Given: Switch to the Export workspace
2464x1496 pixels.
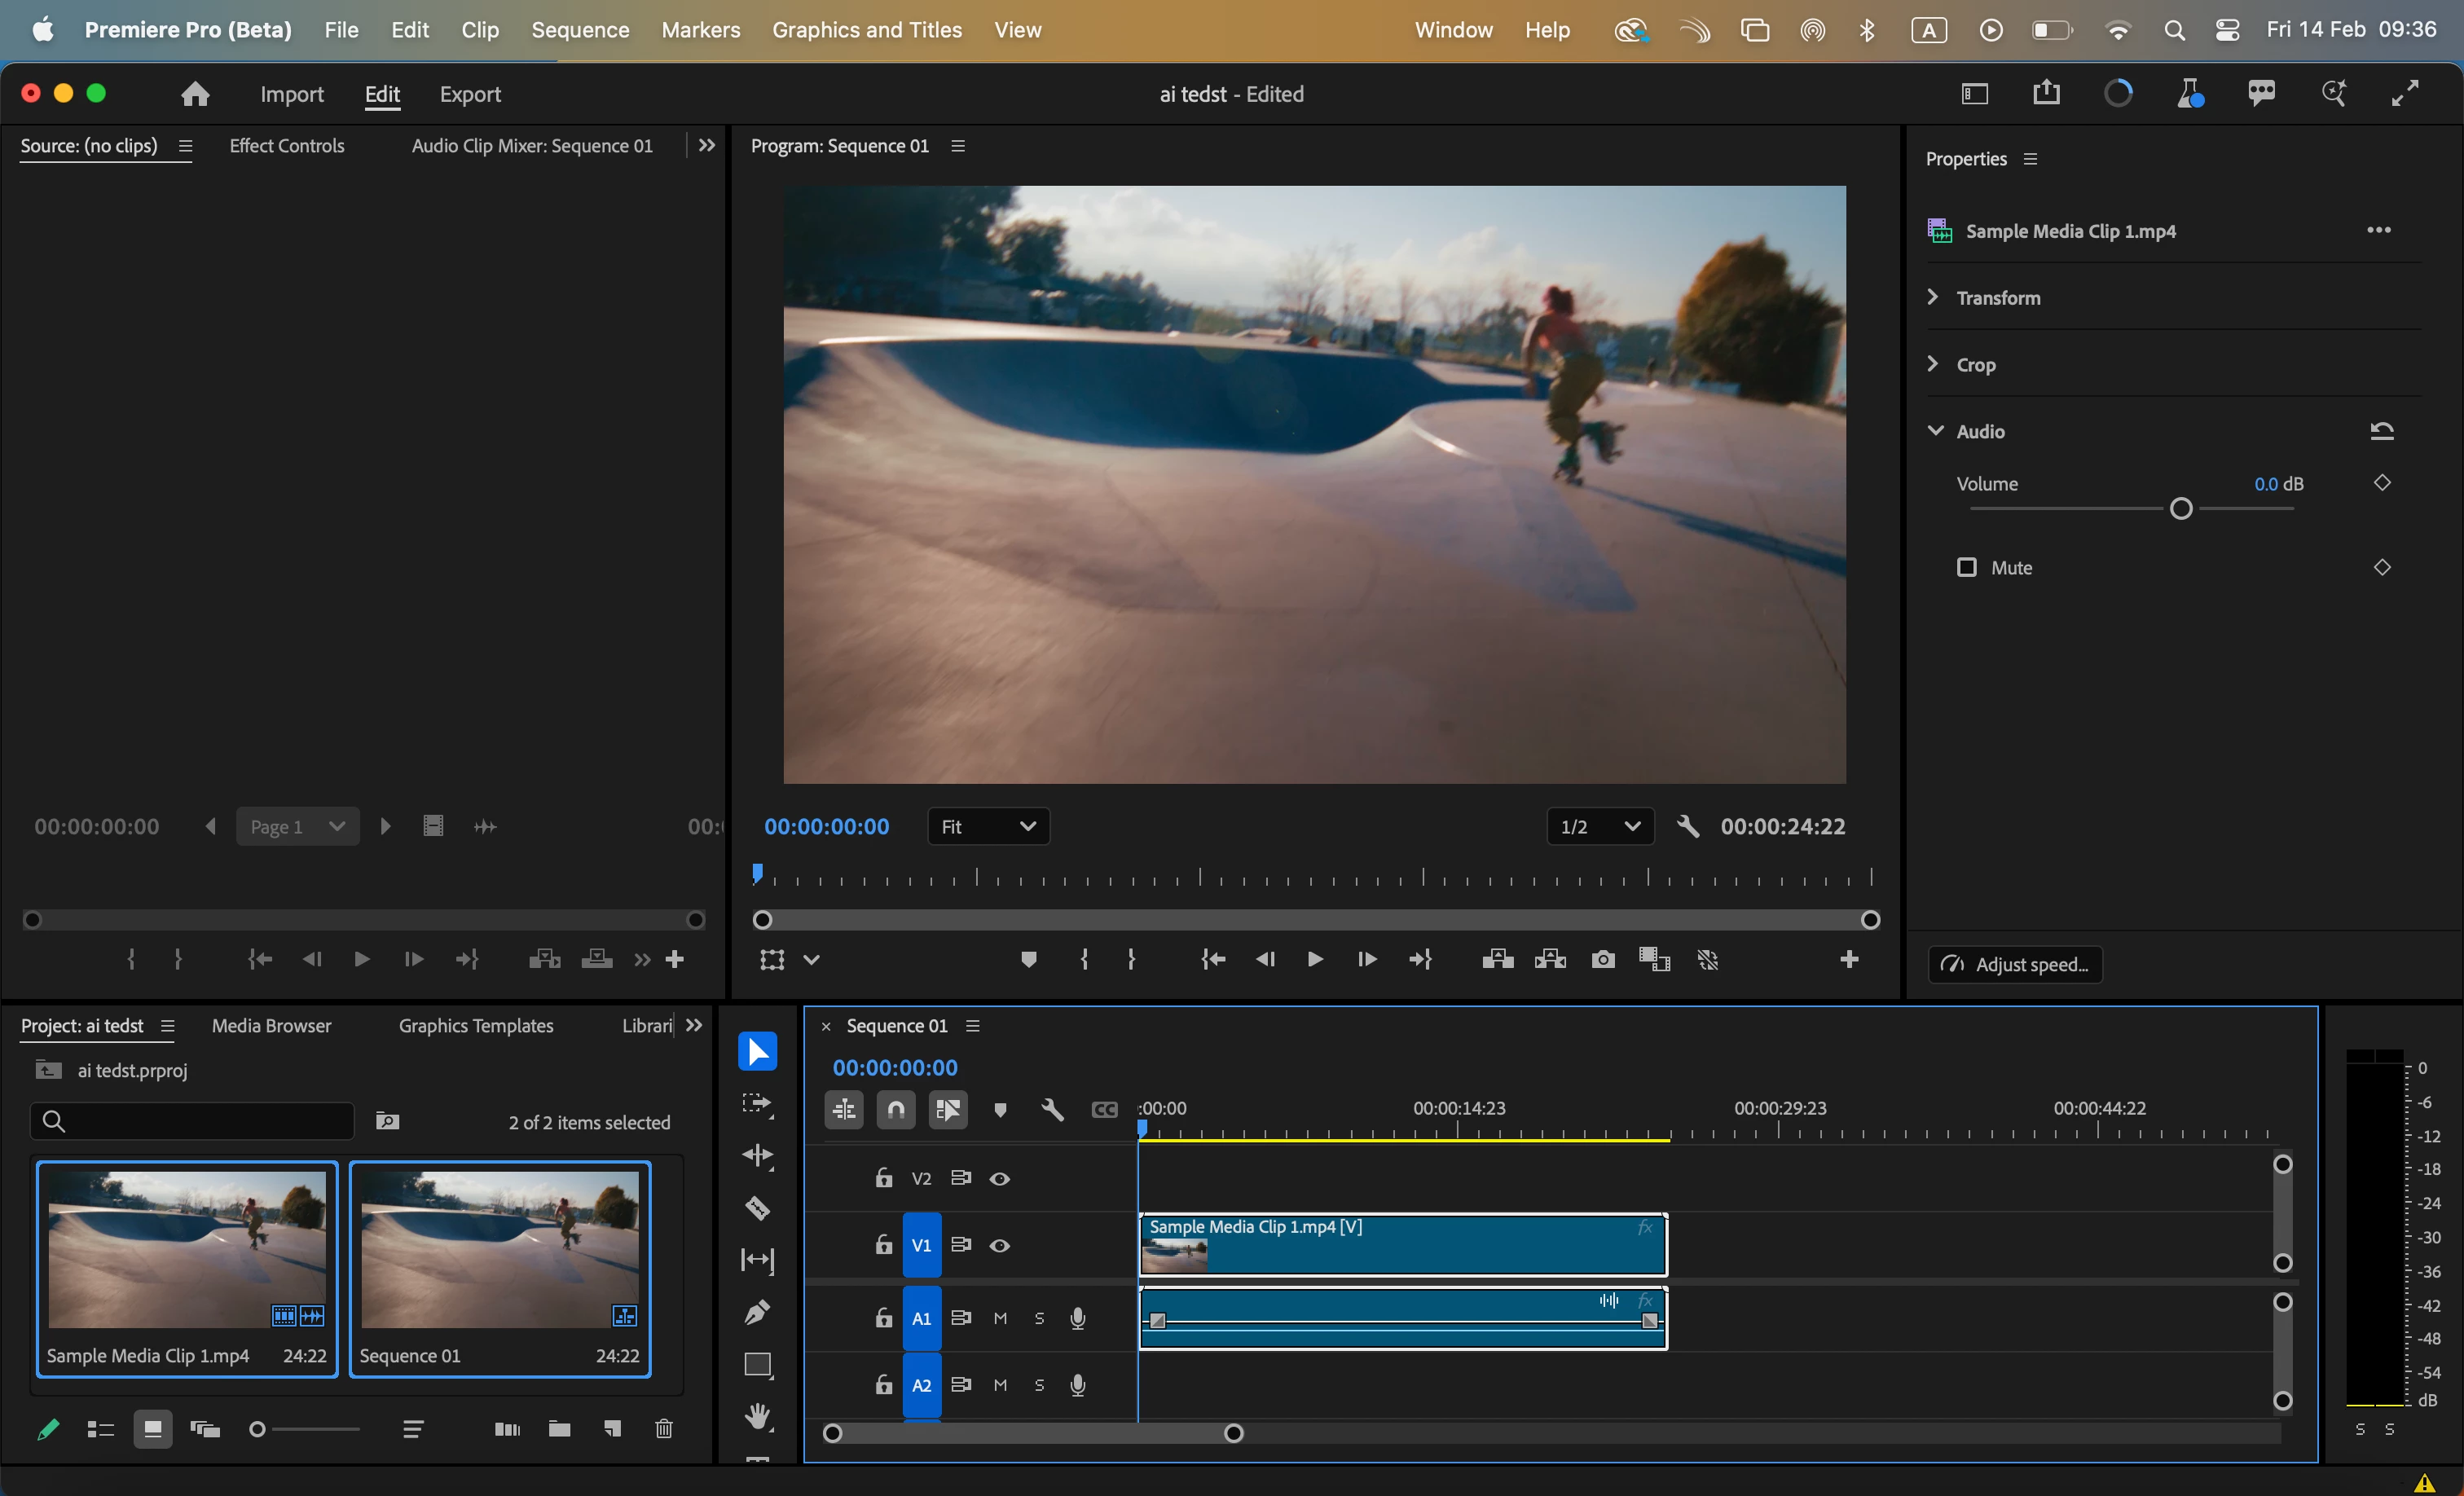Looking at the screenshot, I should tap(469, 94).
